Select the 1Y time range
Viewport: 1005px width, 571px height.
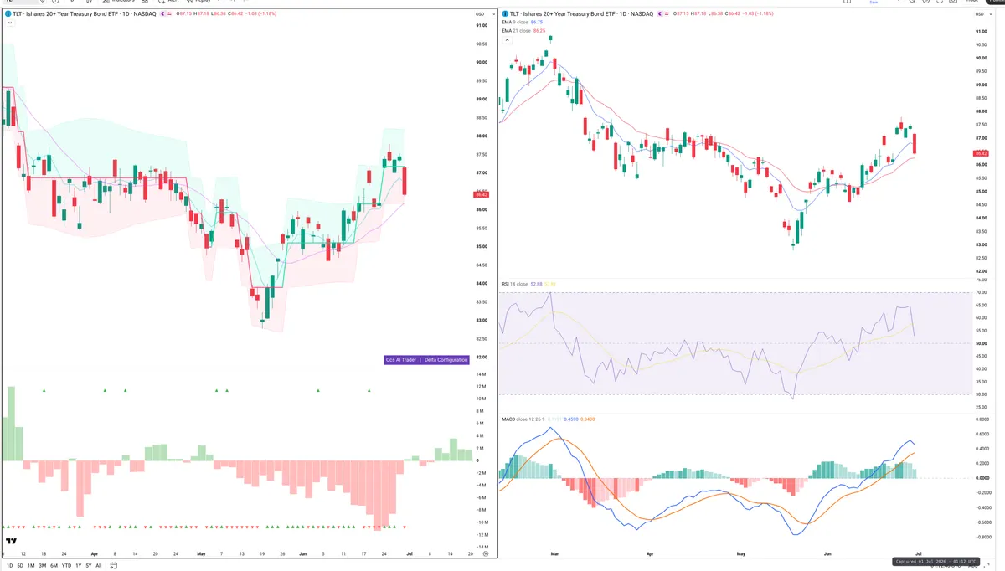tap(78, 565)
